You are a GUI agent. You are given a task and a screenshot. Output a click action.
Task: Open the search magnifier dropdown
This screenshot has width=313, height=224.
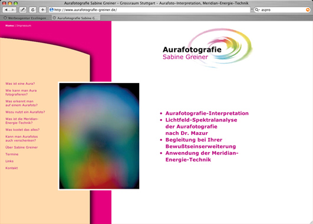point(258,10)
